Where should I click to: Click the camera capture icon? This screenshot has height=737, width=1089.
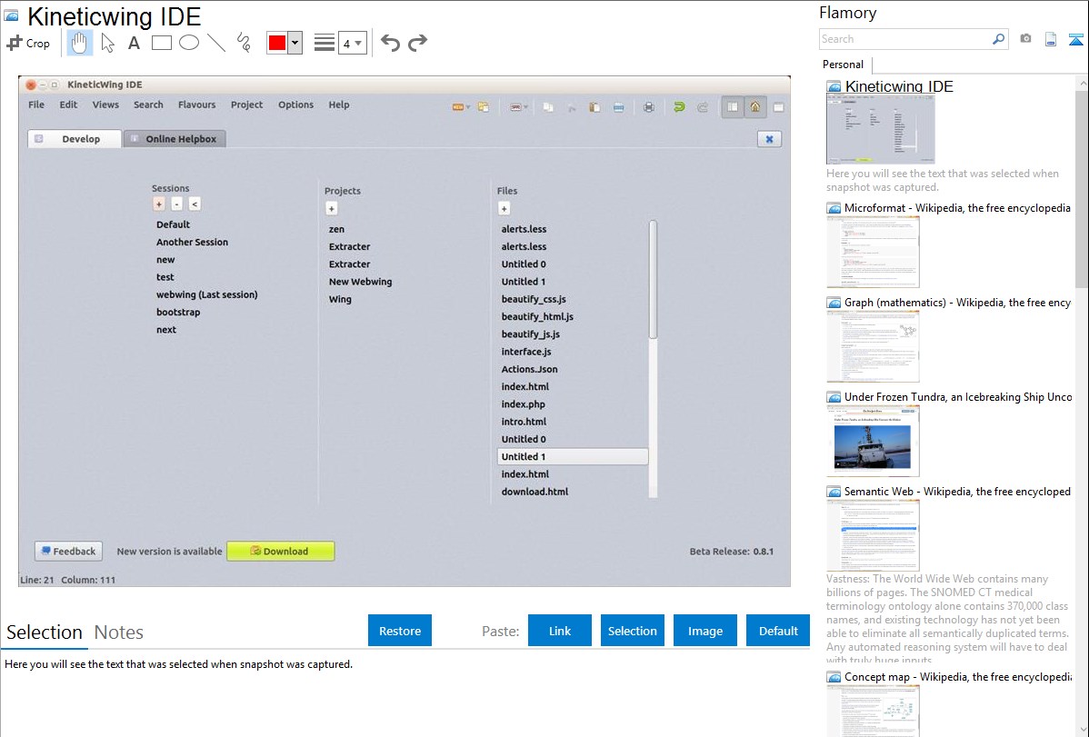coord(1025,39)
